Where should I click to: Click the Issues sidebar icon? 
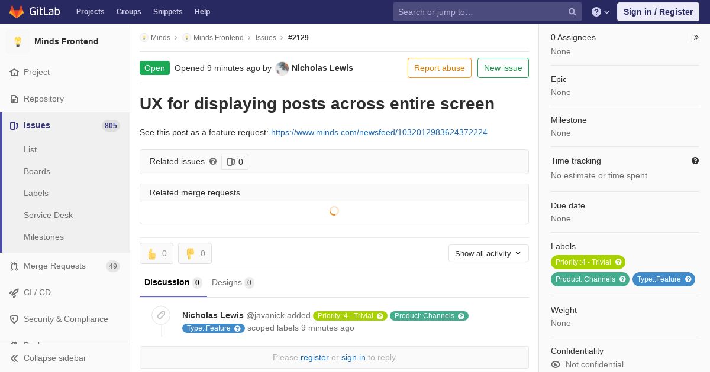(14, 125)
